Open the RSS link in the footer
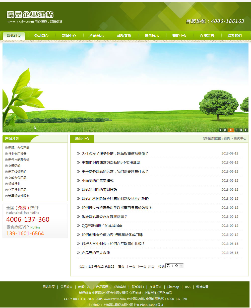The width and height of the screenshot is (251, 308). pyautogui.click(x=188, y=287)
